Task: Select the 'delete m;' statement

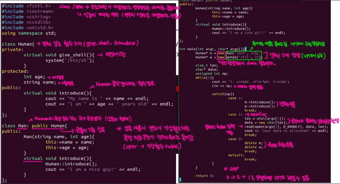Action: coord(253,143)
